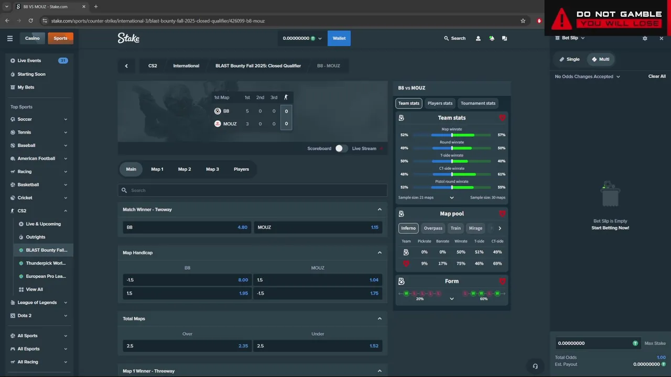
Task: Click the back arrow in breadcrumb
Action: 126,66
